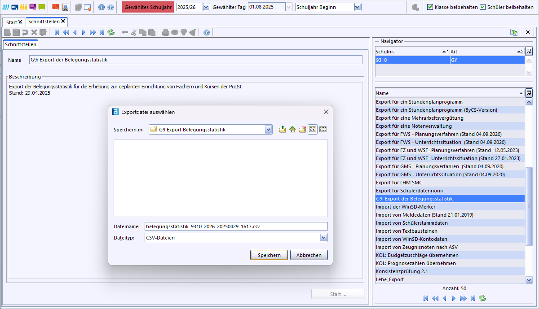Click Abbrechen to cancel export

click(x=309, y=255)
